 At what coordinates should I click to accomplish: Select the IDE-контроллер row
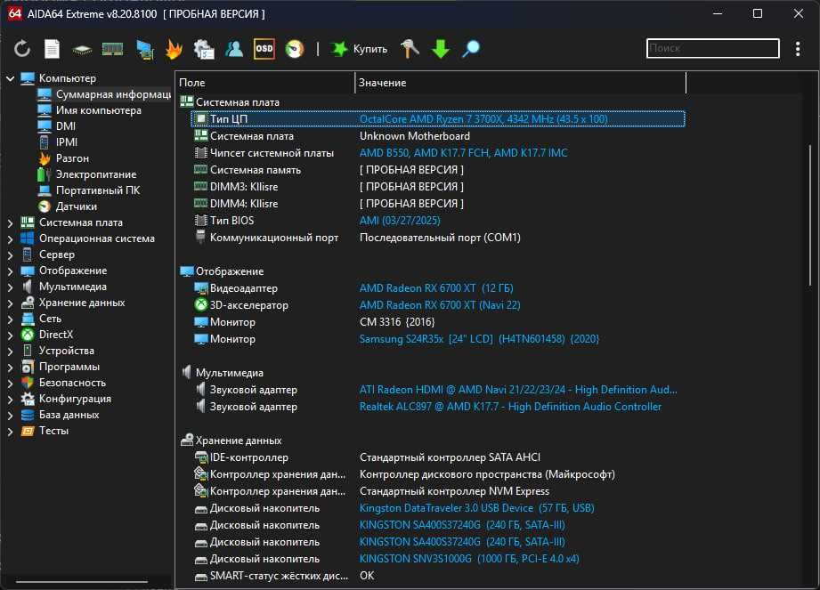click(438, 457)
